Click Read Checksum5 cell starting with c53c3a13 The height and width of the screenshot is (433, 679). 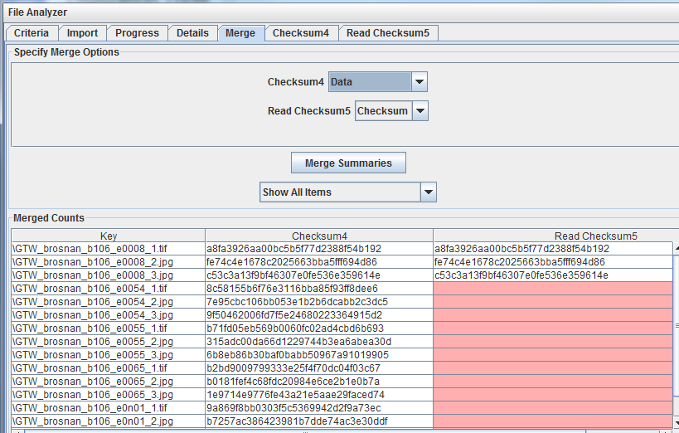pyautogui.click(x=552, y=275)
